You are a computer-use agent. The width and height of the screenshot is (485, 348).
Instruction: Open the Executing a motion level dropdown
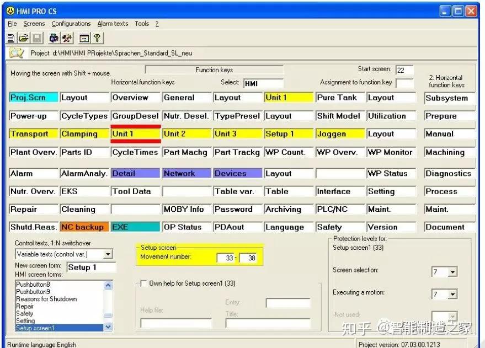pyautogui.click(x=452, y=294)
